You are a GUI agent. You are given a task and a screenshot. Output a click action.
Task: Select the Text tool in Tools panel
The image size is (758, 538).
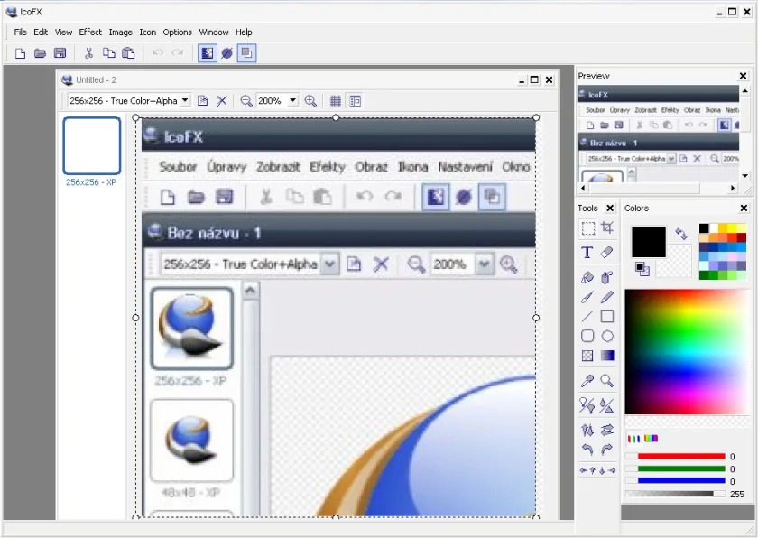pos(587,253)
